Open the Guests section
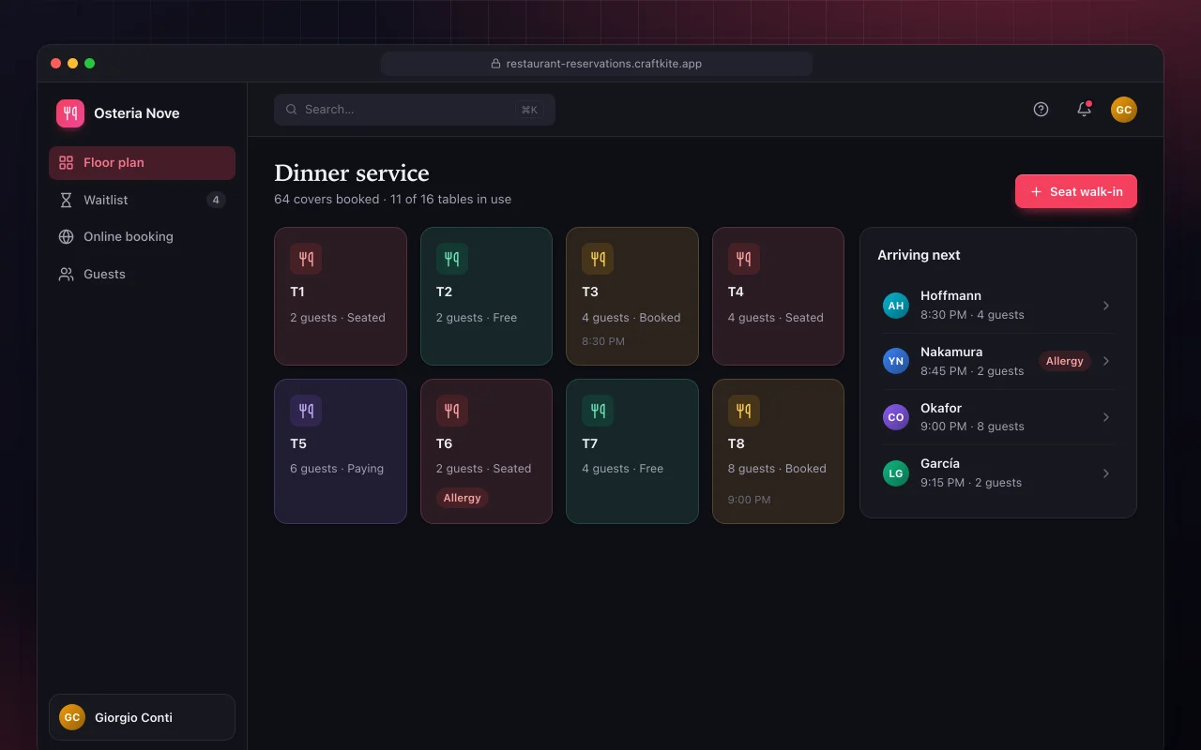 [142, 274]
